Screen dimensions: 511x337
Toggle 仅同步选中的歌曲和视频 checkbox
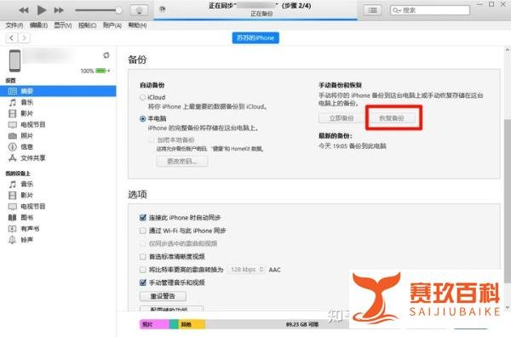[x=142, y=243]
